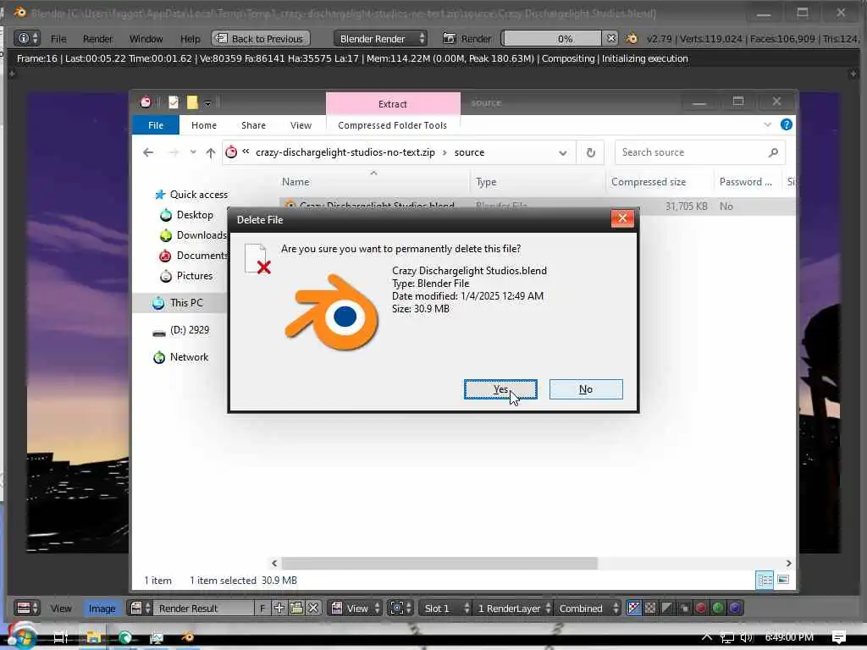Go back in Explorer navigation
The image size is (867, 650).
(147, 152)
